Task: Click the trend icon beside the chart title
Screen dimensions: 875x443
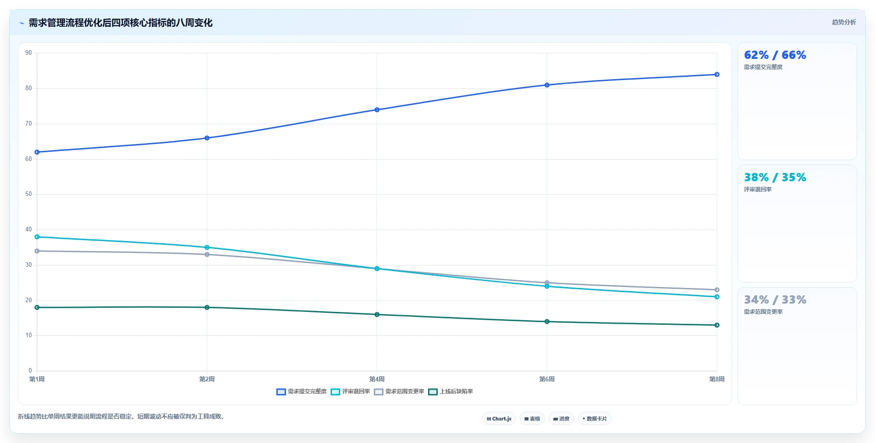Action: (x=22, y=23)
